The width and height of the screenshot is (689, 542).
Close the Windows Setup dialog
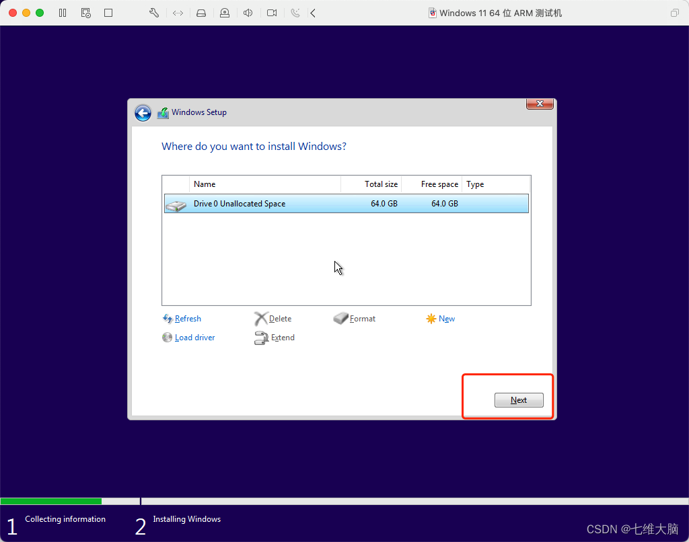[540, 104]
